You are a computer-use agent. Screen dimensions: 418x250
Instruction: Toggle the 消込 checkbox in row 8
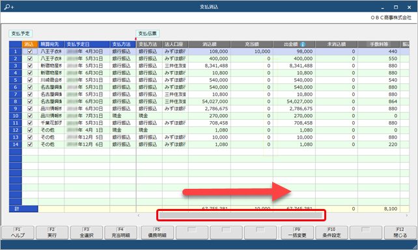coord(30,102)
